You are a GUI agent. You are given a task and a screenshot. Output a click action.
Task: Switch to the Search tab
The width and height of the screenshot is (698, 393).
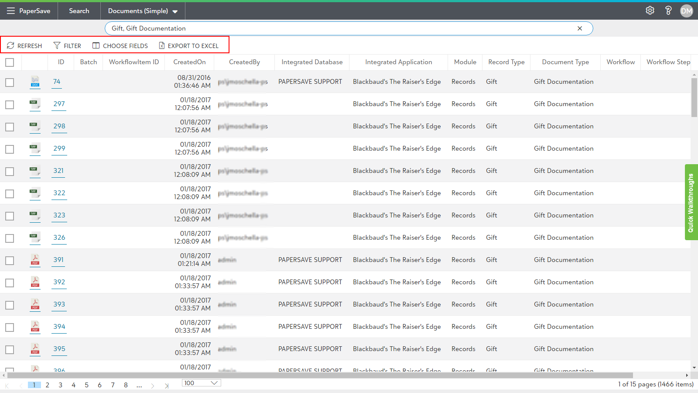(79, 11)
